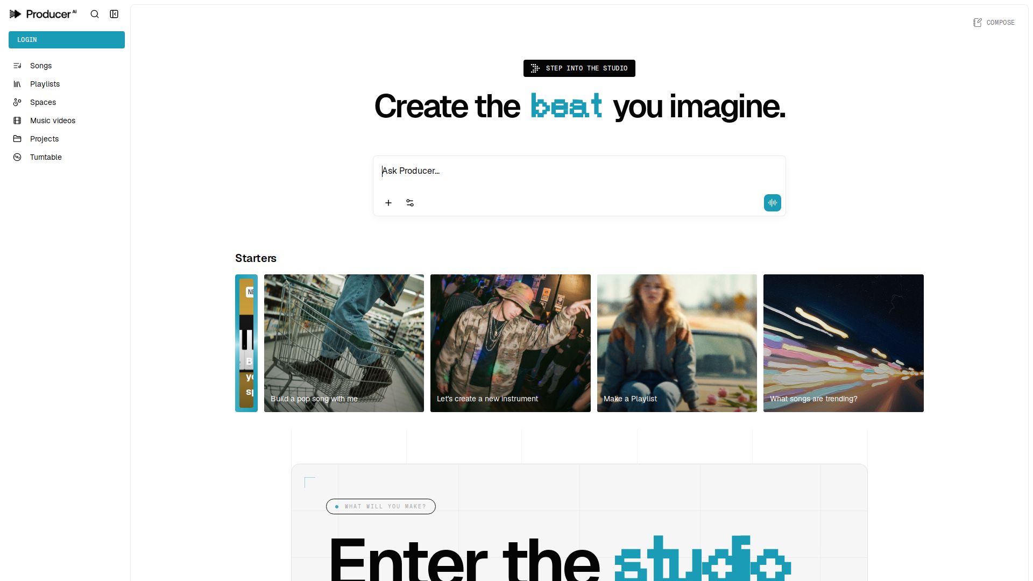Screen dimensions: 1033x581
Task: Choose Let's create a new instrument card
Action: pos(511,343)
